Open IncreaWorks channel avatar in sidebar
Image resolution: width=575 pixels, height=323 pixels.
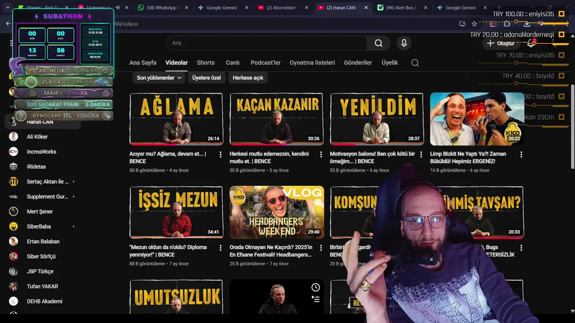[x=13, y=152]
